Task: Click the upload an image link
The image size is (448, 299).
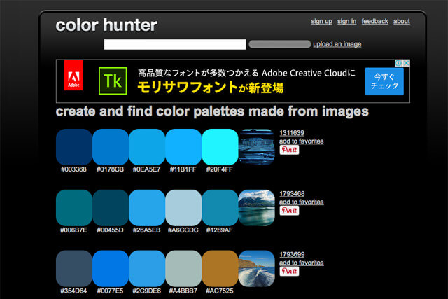Action: pos(337,44)
